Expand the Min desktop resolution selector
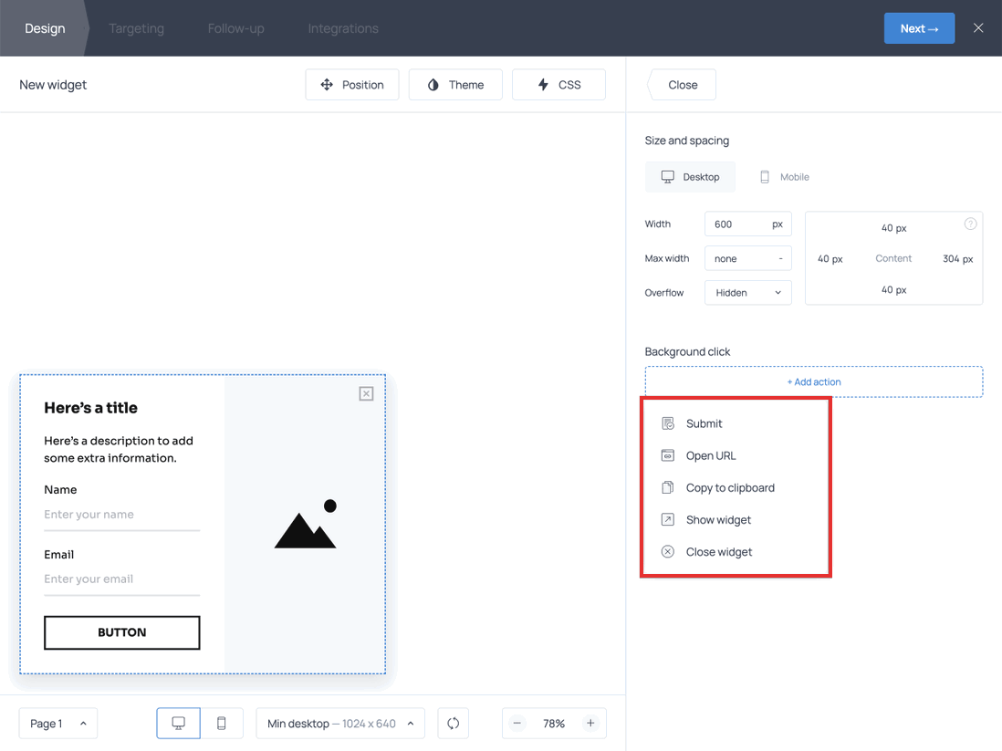 (339, 723)
